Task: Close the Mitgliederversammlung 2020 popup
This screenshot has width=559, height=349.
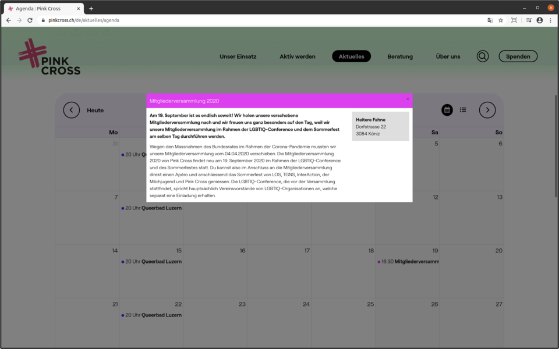Action: tap(408, 99)
